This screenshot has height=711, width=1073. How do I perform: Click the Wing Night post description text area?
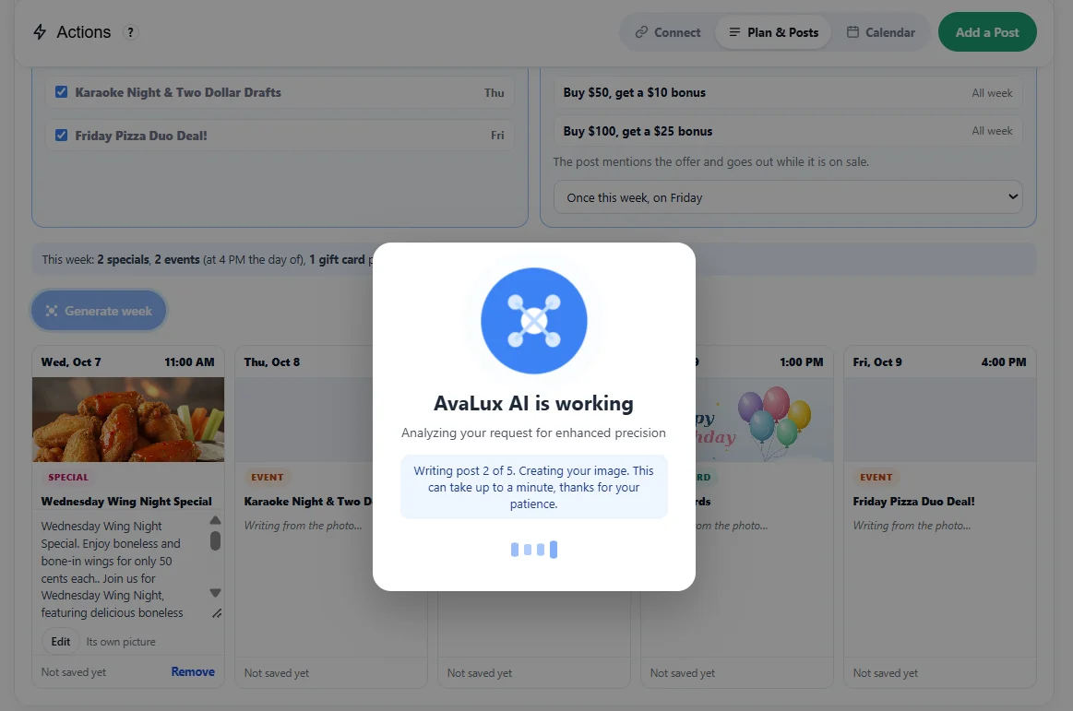tap(125, 568)
